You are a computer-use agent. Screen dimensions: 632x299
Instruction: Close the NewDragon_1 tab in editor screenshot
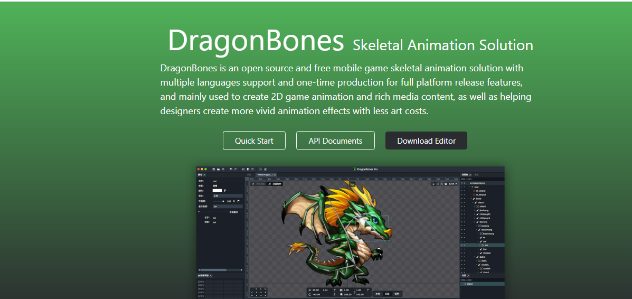(275, 175)
